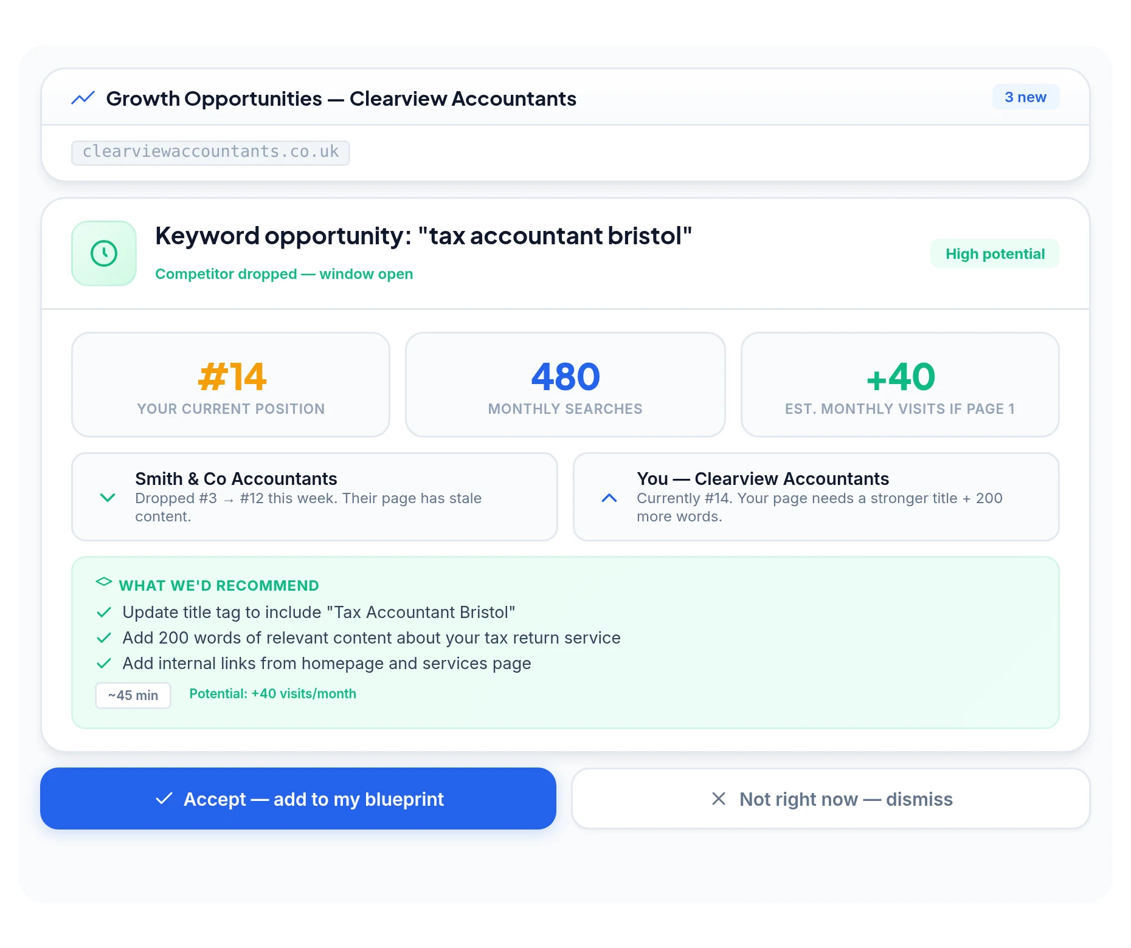Click the Smith & Co Accountants title
Image resolution: width=1131 pixels, height=948 pixels.
click(236, 479)
